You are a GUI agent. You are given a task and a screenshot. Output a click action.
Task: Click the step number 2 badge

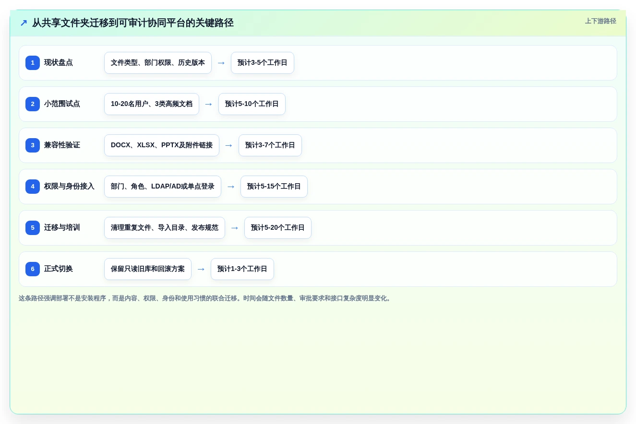33,104
